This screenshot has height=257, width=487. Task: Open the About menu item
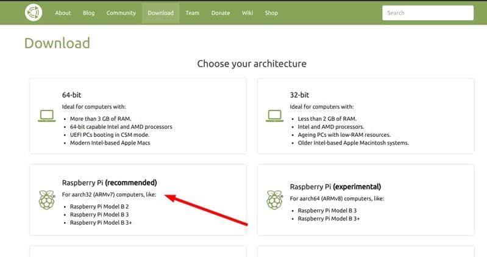(x=63, y=13)
